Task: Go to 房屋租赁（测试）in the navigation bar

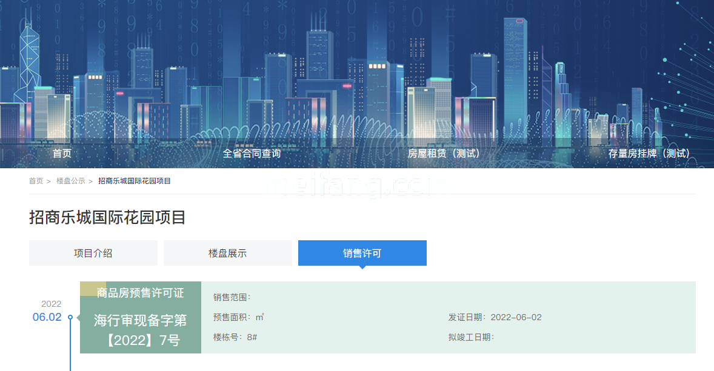Action: point(444,154)
